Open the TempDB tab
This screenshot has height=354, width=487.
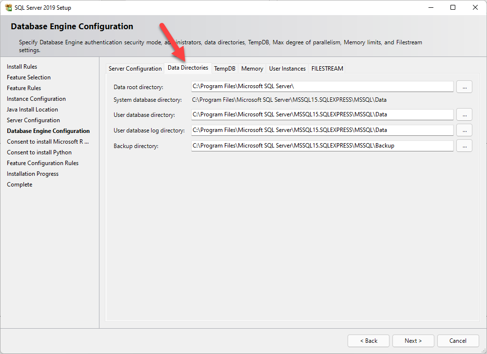[225, 69]
